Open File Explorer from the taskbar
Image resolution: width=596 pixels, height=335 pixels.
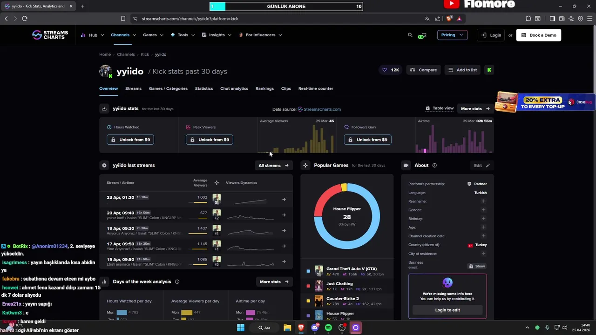[287, 328]
